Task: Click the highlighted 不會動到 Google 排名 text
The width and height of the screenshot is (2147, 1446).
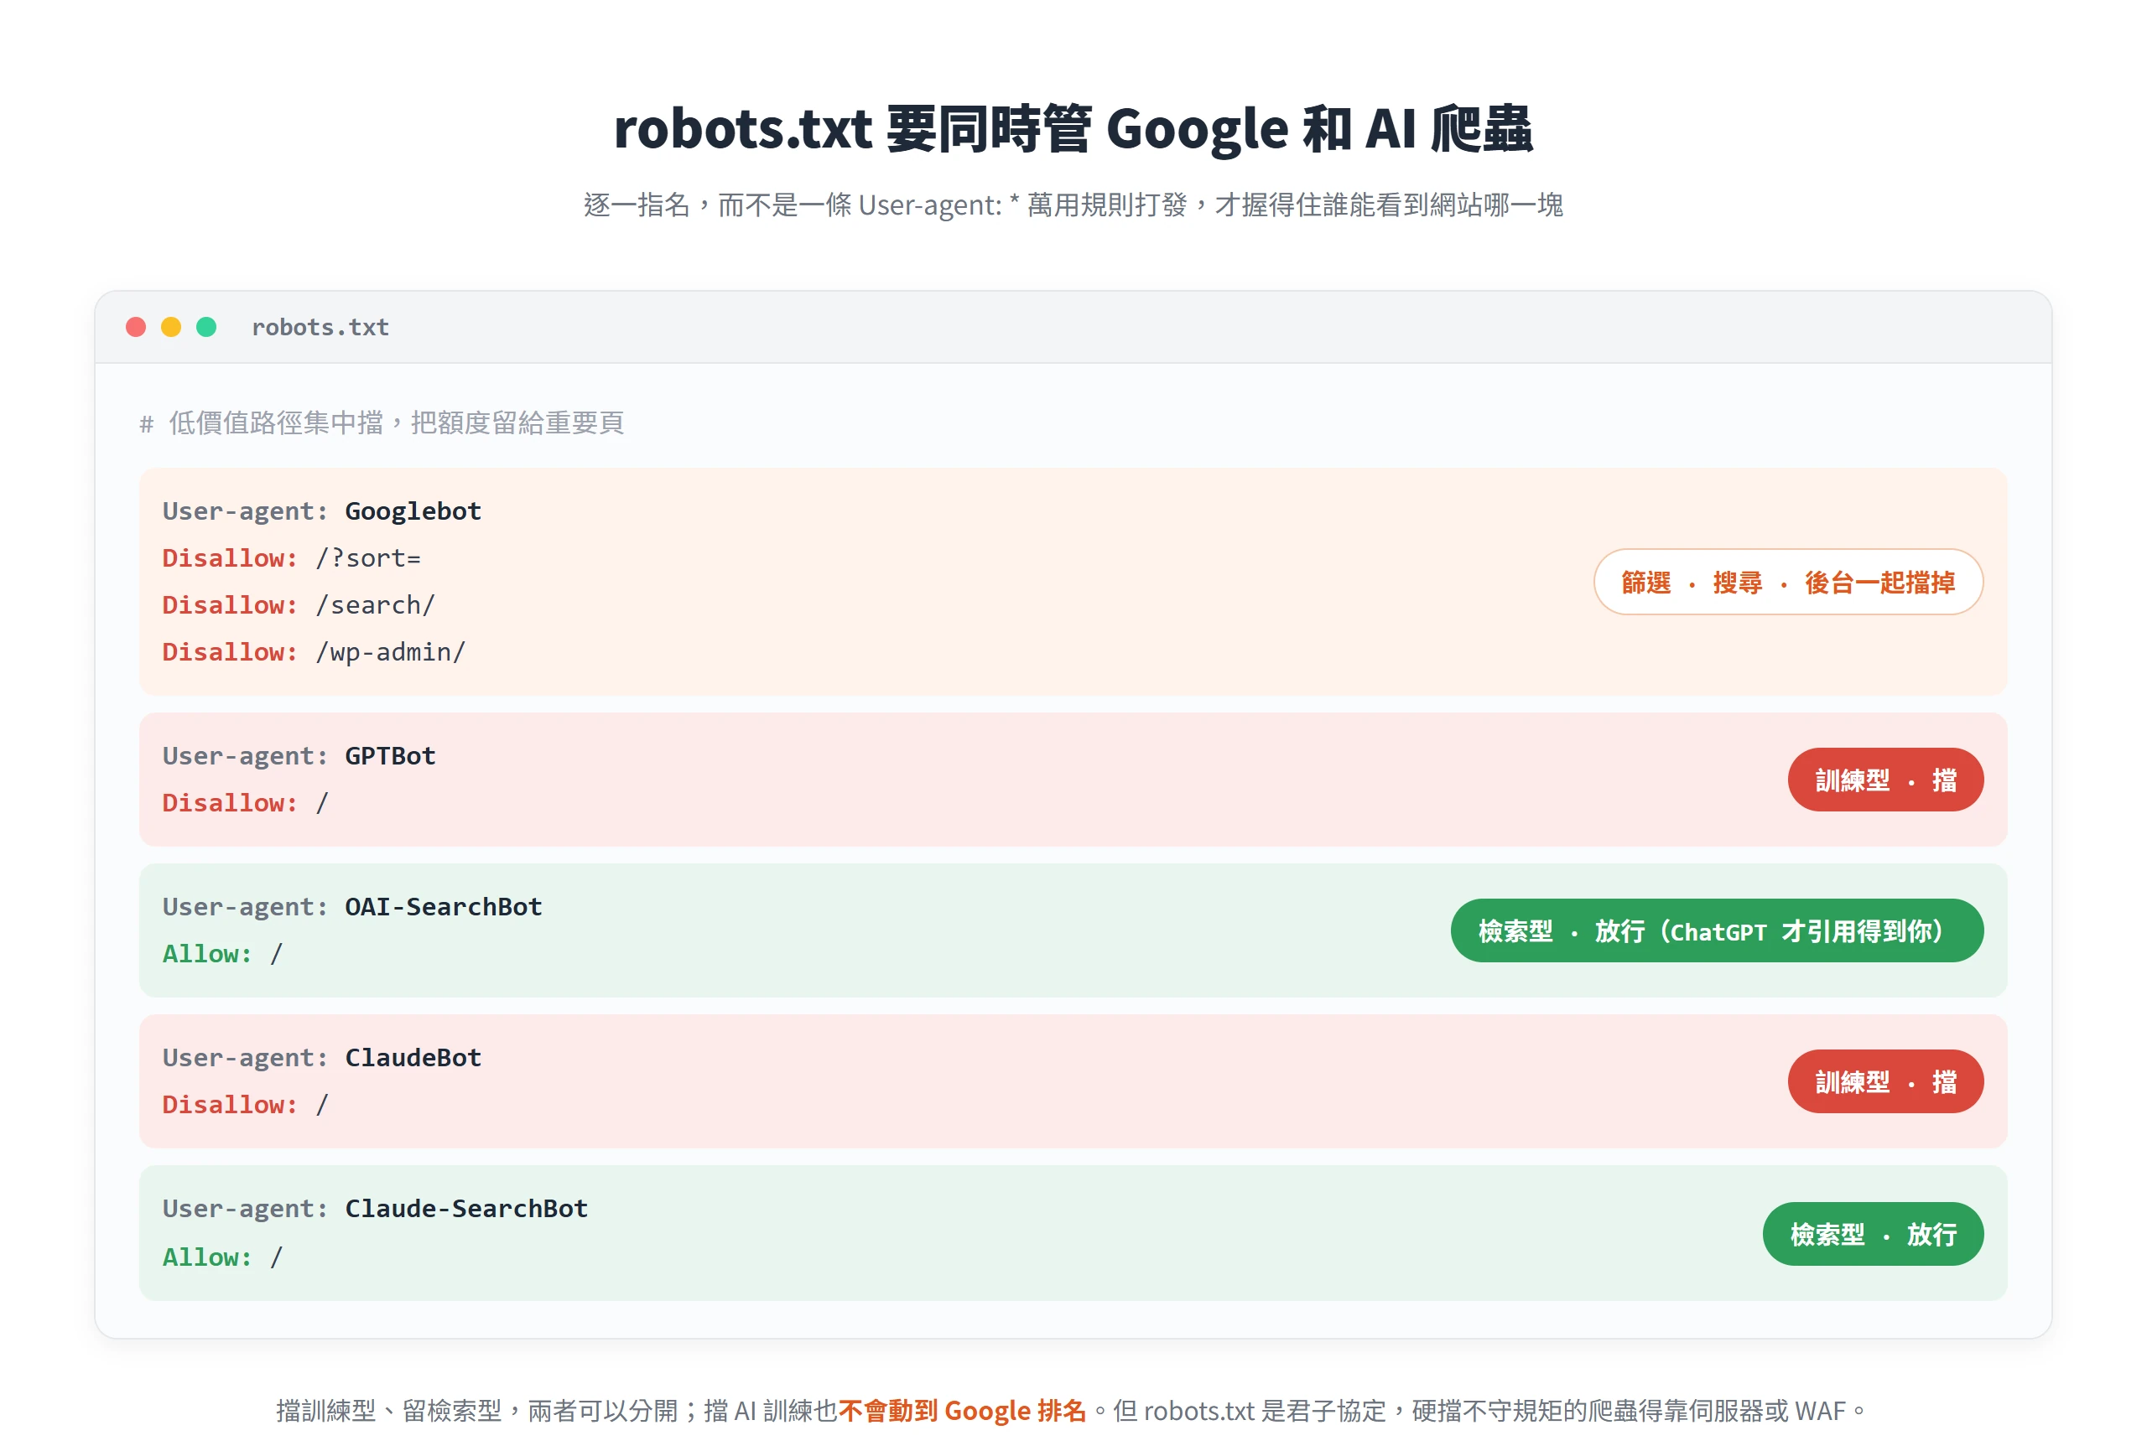Action: (962, 1411)
